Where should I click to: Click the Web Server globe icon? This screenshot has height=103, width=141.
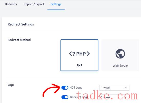click(120, 54)
